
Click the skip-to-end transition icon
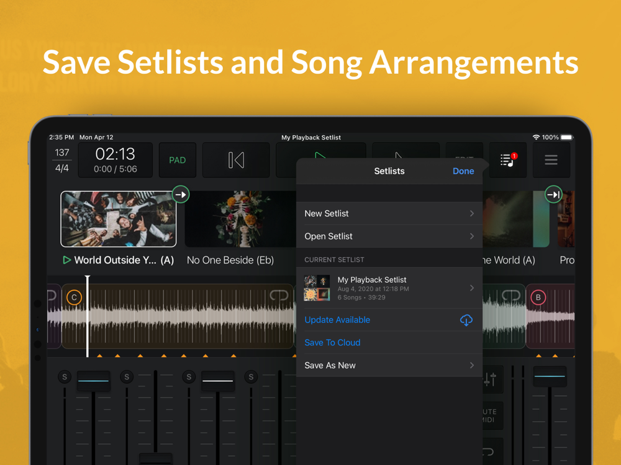(x=553, y=195)
